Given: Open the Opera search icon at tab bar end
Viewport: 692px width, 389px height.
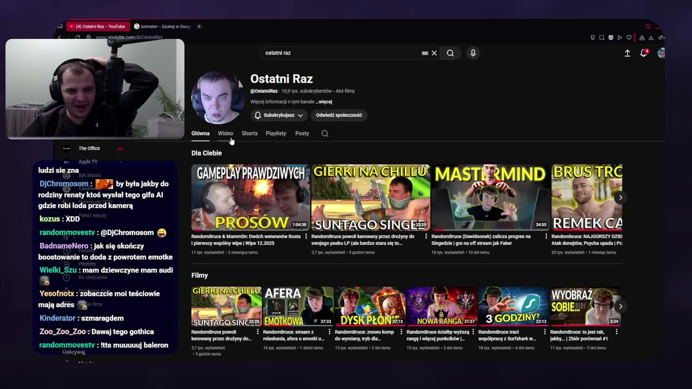Looking at the screenshot, I should point(648,26).
